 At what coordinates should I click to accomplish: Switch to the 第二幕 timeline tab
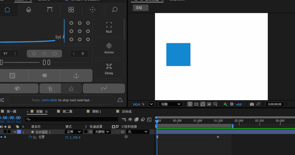tap(67, 112)
